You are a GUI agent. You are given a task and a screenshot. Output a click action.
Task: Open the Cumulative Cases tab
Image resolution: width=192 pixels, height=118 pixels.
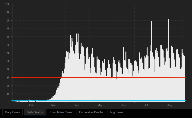tap(61, 112)
